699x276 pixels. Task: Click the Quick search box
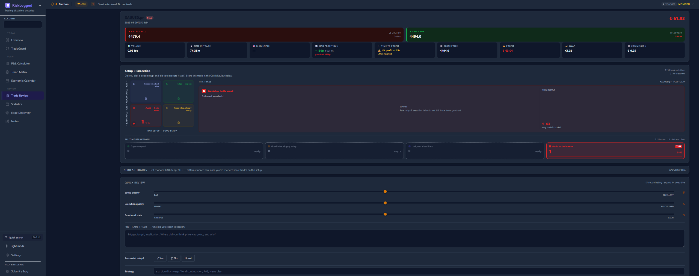point(23,238)
